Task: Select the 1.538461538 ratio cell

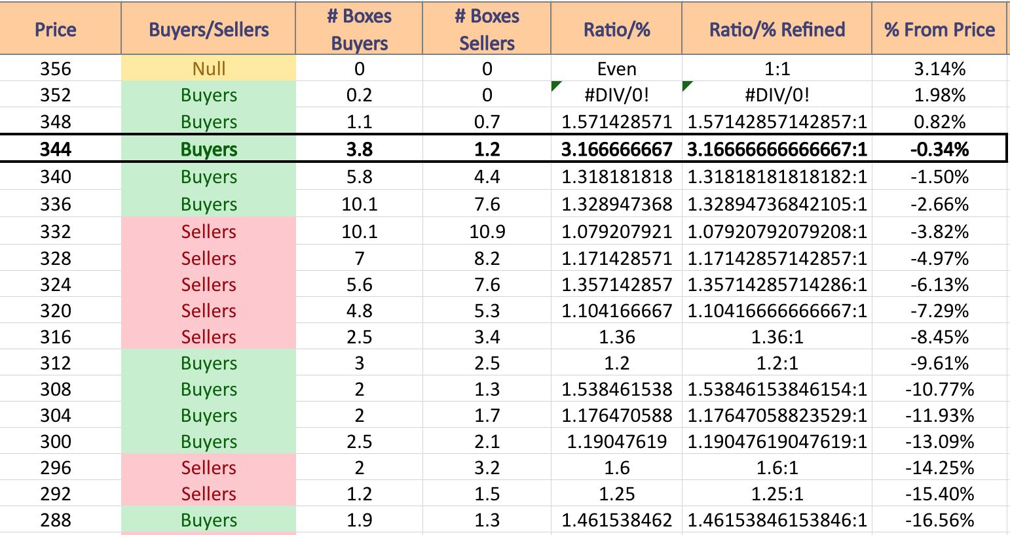Action: point(616,389)
